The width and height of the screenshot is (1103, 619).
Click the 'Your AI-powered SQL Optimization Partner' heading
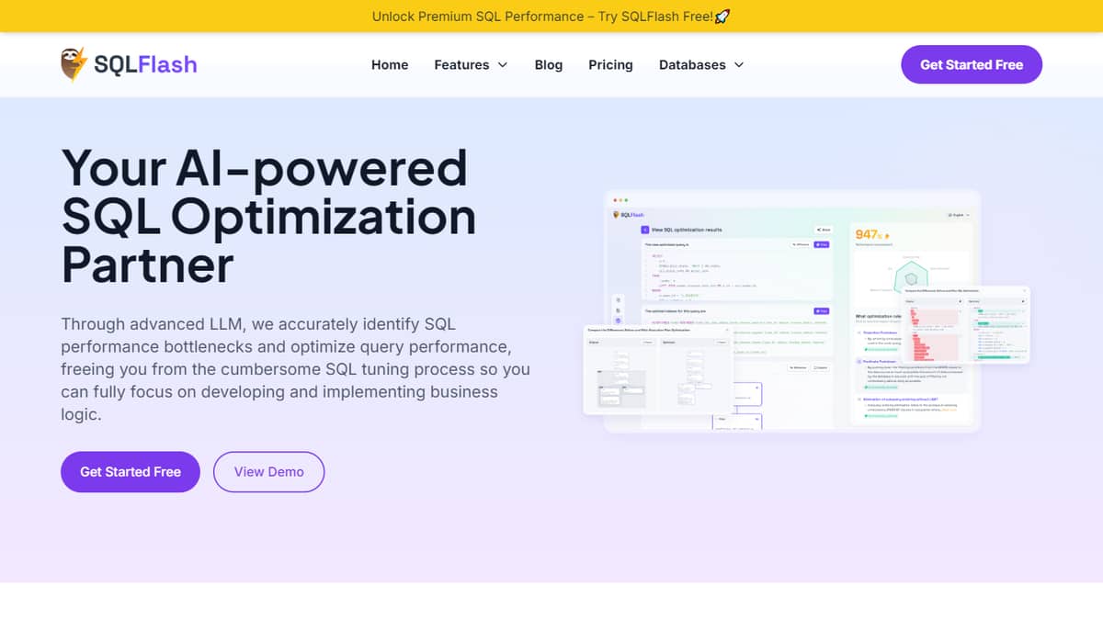point(268,216)
